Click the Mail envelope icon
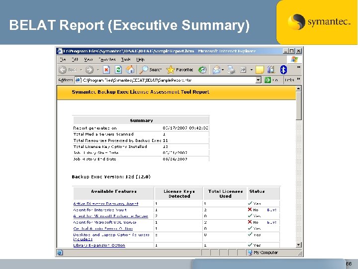Viewport: 358px width, 269px height. click(216, 70)
